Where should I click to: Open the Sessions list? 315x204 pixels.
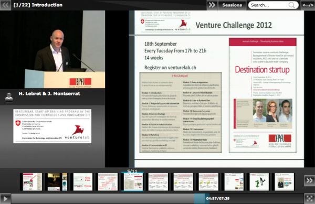point(232,5)
